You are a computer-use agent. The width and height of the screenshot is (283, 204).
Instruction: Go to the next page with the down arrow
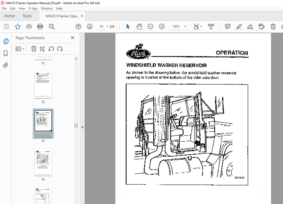(x=89, y=27)
